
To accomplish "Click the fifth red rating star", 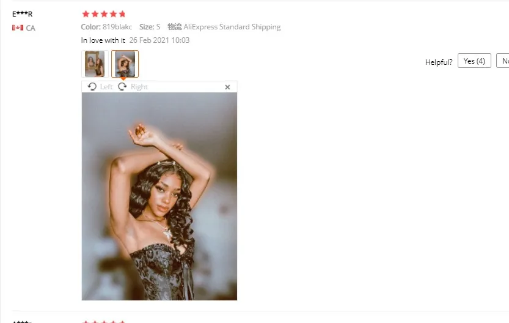I will click(122, 14).
